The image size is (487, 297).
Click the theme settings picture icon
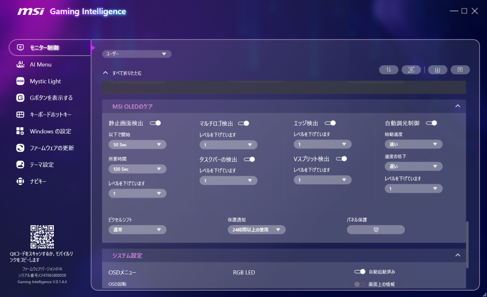pos(20,164)
